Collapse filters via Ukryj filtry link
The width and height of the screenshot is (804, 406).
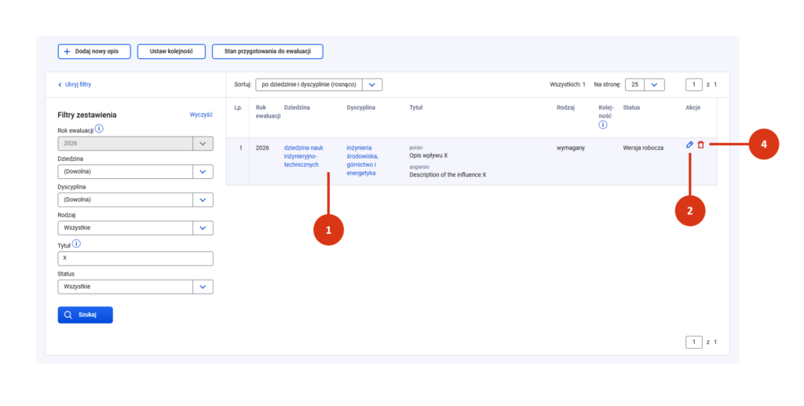click(x=75, y=84)
